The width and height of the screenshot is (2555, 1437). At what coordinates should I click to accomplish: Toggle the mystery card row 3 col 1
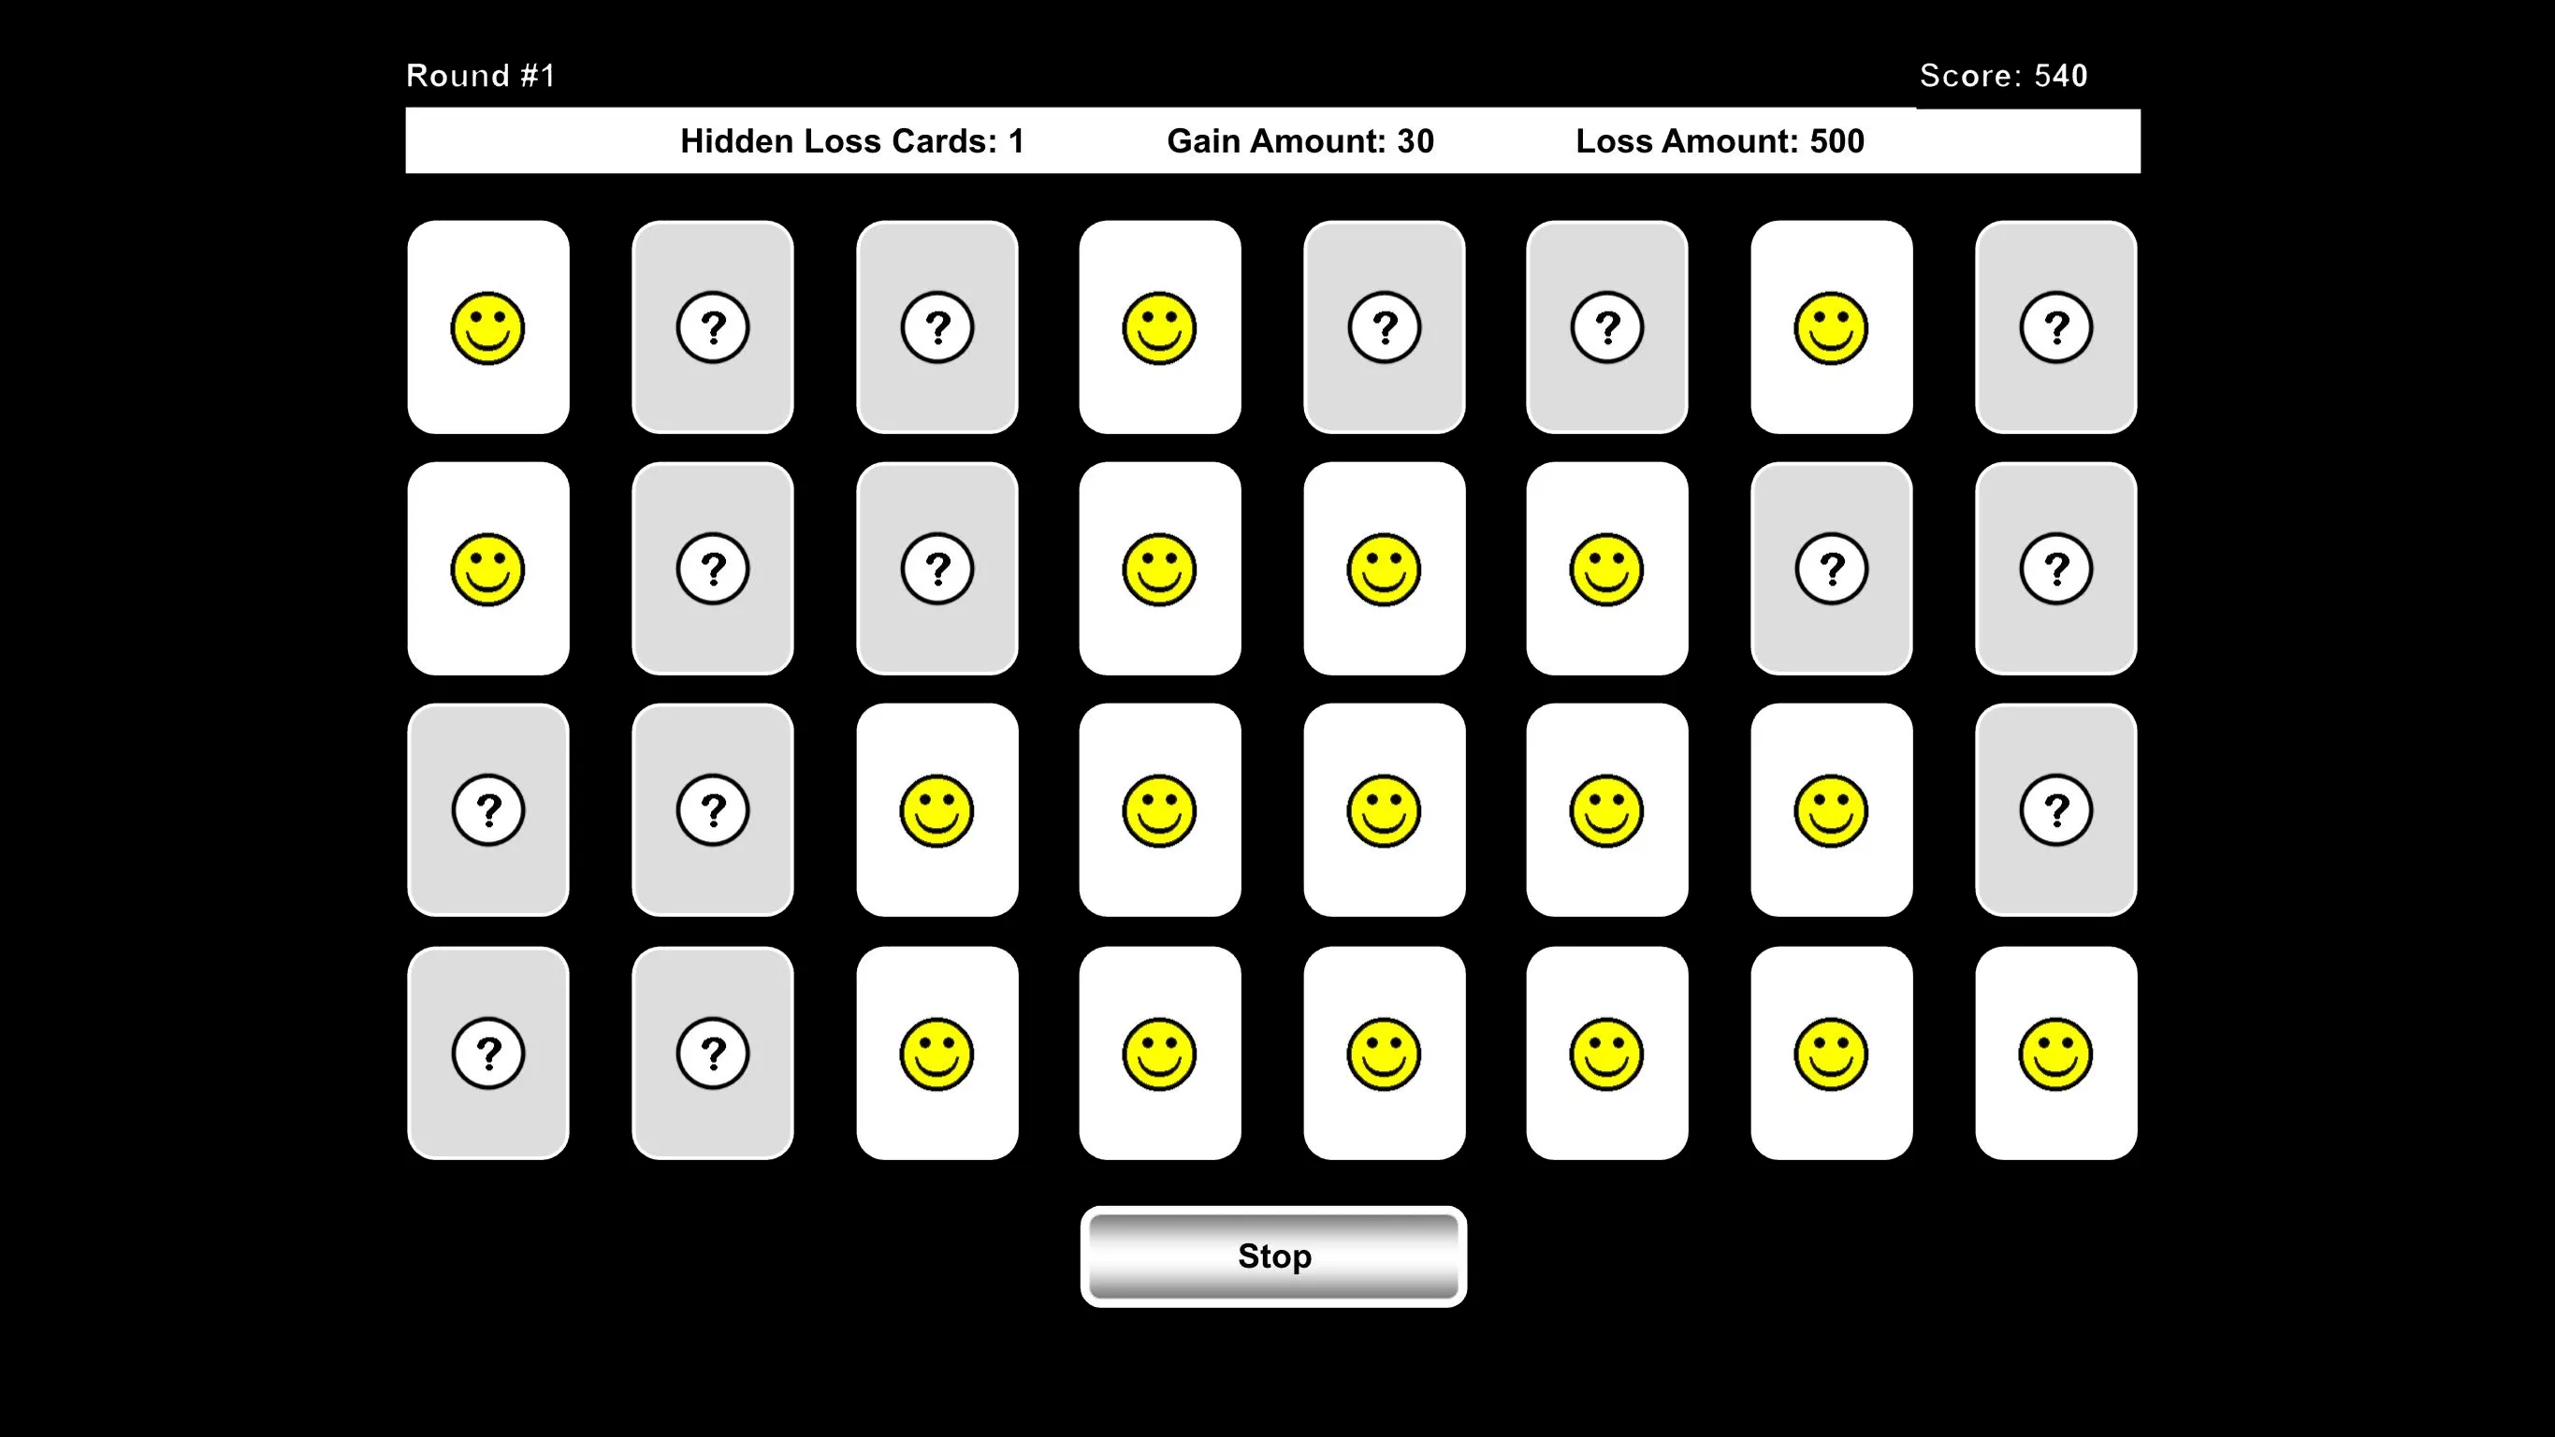487,810
